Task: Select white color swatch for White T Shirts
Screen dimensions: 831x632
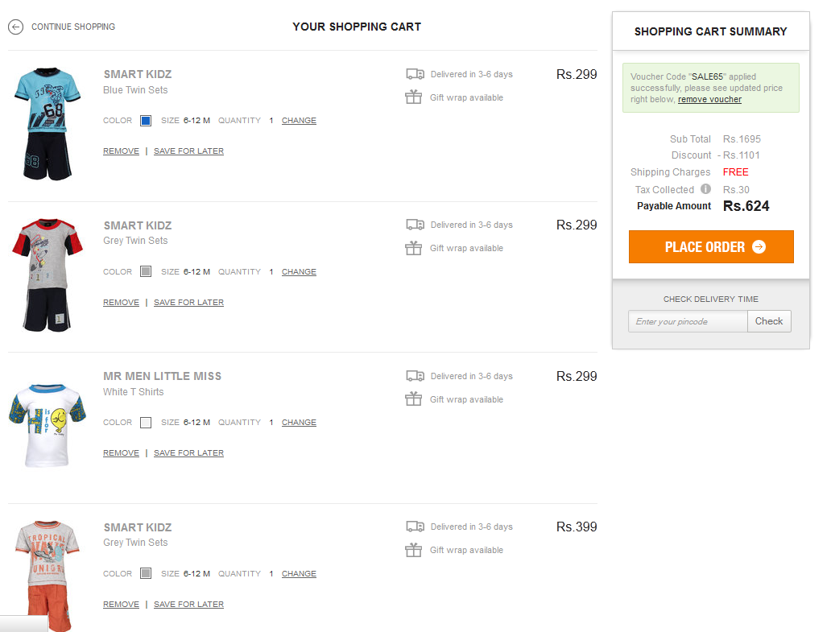Action: coord(146,422)
